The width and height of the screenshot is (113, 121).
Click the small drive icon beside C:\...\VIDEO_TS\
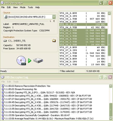(x=5, y=41)
